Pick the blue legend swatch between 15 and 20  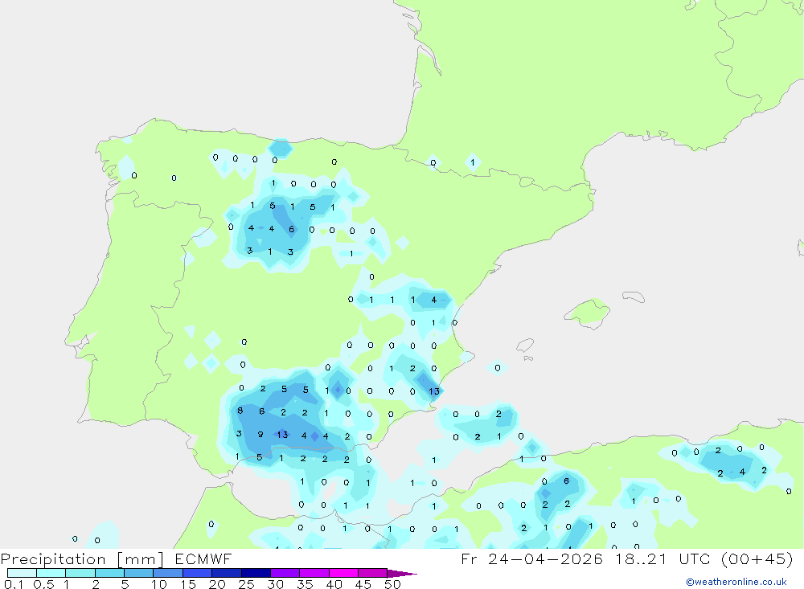(197, 573)
